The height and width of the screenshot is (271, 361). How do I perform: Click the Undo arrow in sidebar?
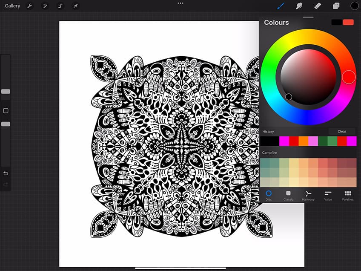coord(6,173)
